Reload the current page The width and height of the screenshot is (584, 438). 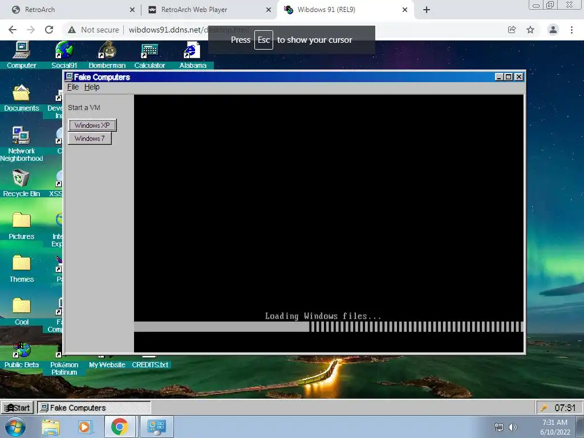click(x=49, y=30)
